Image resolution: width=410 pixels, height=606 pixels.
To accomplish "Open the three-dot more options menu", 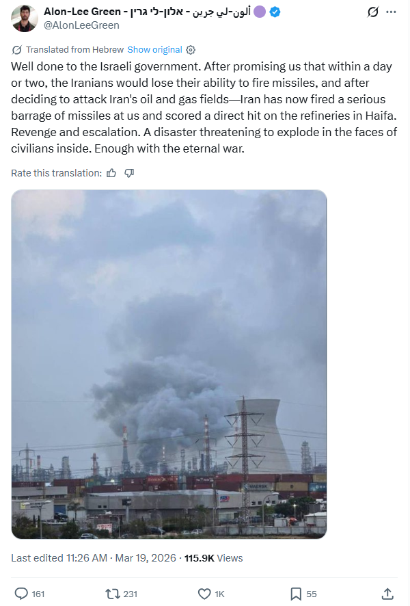I will [391, 12].
